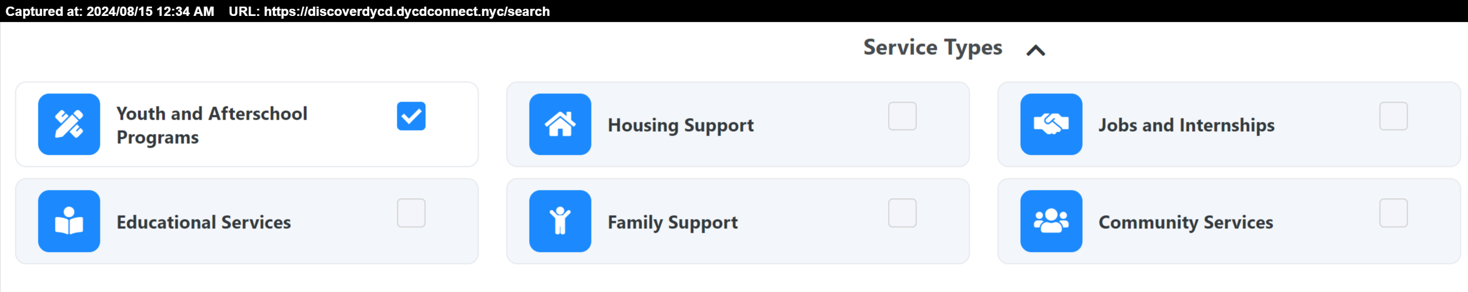Click the book-reader Educational Services icon
Viewport: 1468px width, 292px height.
[x=69, y=221]
